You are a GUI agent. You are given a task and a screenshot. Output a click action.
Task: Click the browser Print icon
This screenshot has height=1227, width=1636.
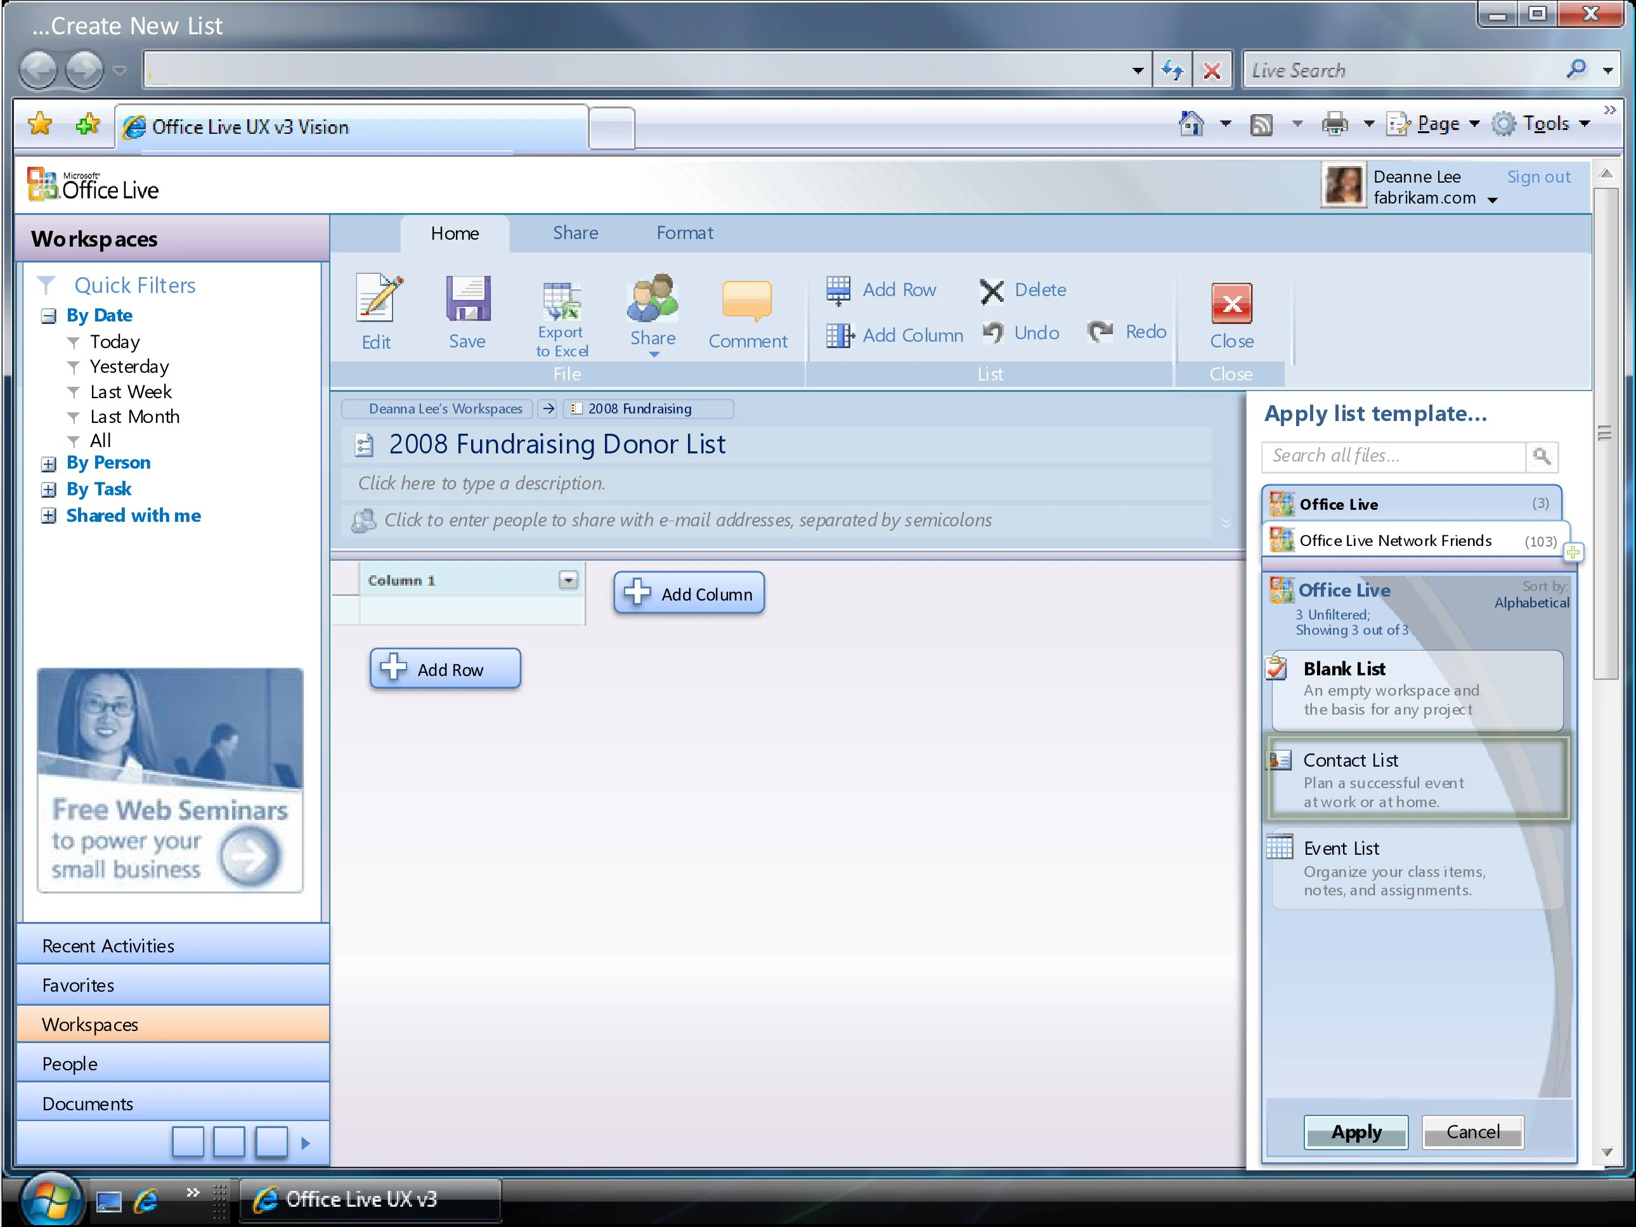click(x=1334, y=124)
